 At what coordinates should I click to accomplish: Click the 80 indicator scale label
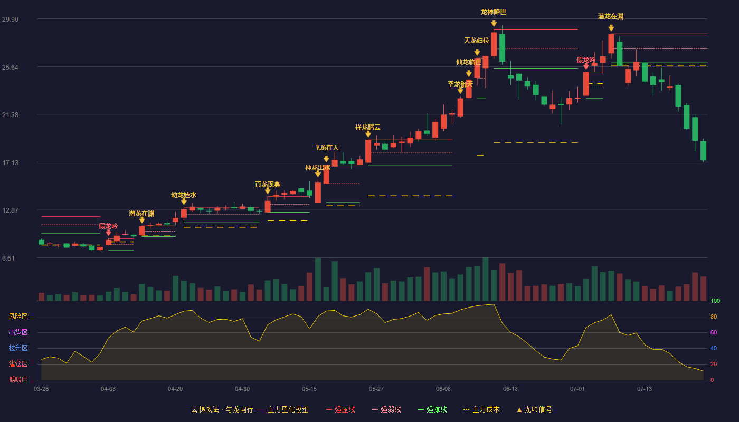714,317
